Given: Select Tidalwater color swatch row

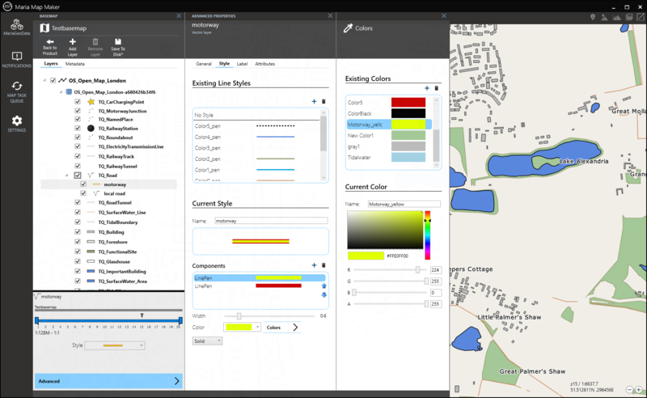Looking at the screenshot, I should [389, 157].
